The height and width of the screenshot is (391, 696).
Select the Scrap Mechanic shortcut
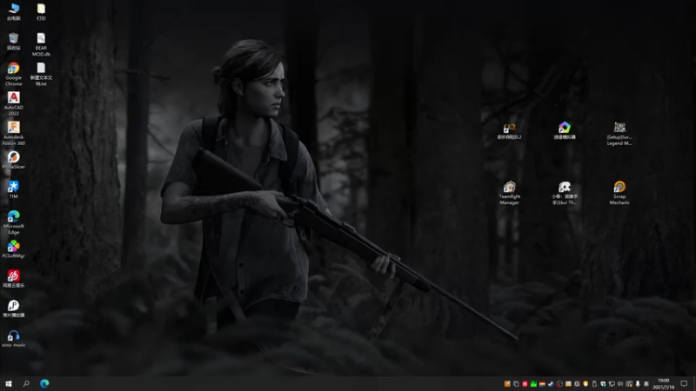(619, 193)
